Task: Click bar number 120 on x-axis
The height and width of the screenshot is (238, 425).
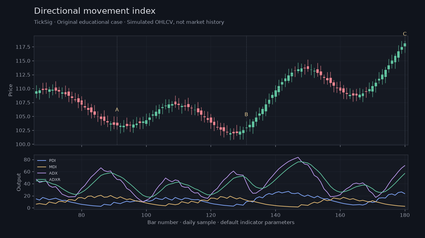Action: [x=211, y=215]
